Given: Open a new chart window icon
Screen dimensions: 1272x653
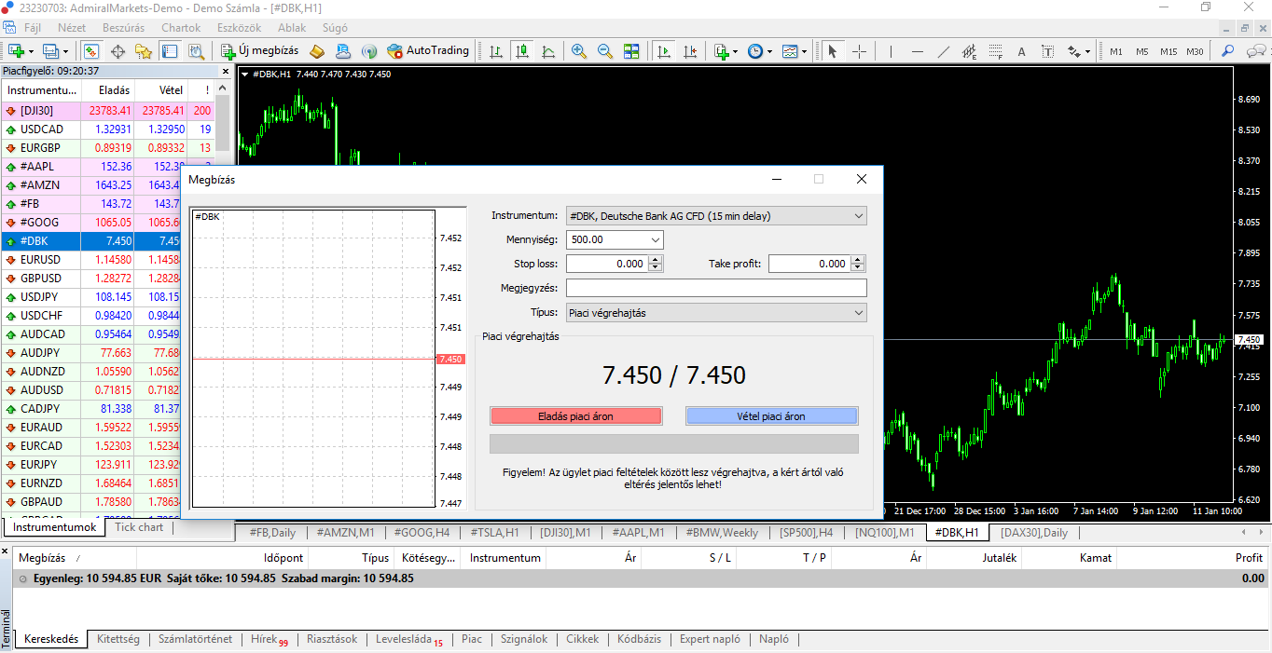Looking at the screenshot, I should point(18,51).
